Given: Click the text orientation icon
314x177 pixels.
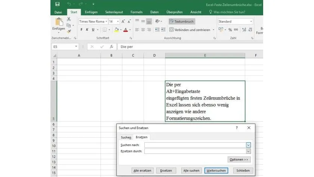Looking at the screenshot, I should pos(158,21).
